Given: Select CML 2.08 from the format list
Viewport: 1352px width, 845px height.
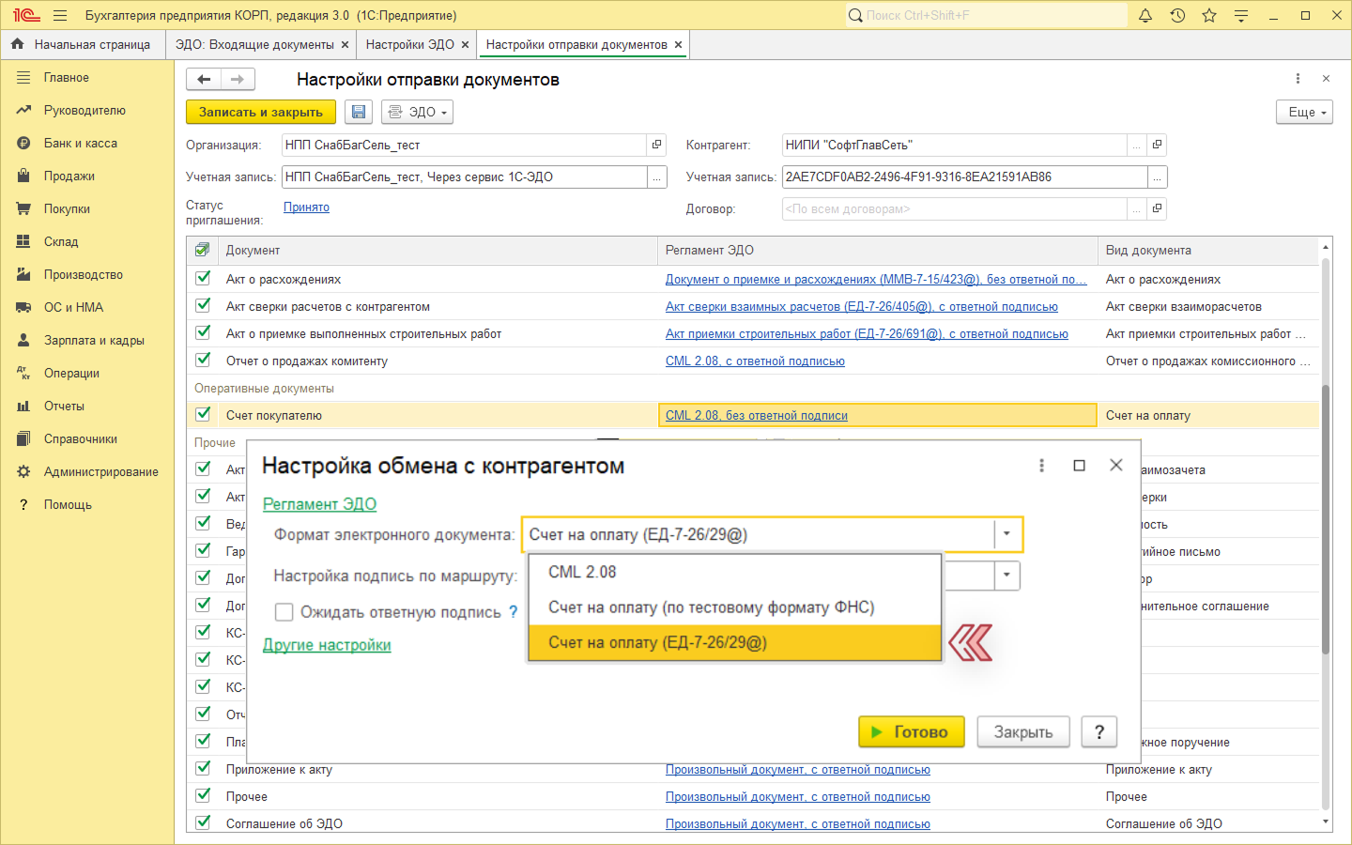Looking at the screenshot, I should (582, 572).
